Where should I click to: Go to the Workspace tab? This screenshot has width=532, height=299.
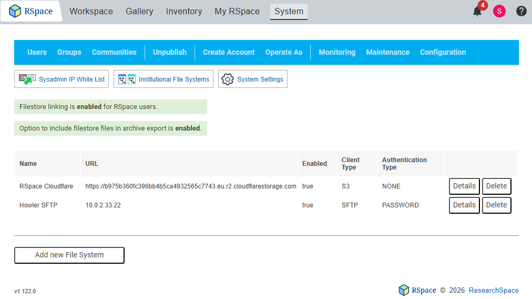(x=91, y=11)
